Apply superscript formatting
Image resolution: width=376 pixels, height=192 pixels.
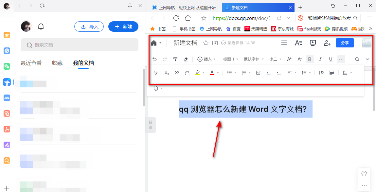177,72
